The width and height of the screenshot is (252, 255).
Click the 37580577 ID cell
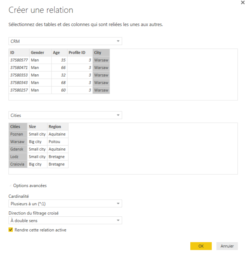click(x=19, y=60)
